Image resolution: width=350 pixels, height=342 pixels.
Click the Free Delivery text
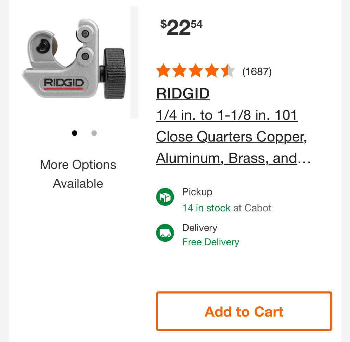click(x=211, y=242)
